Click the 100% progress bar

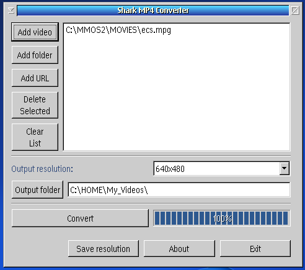222,218
